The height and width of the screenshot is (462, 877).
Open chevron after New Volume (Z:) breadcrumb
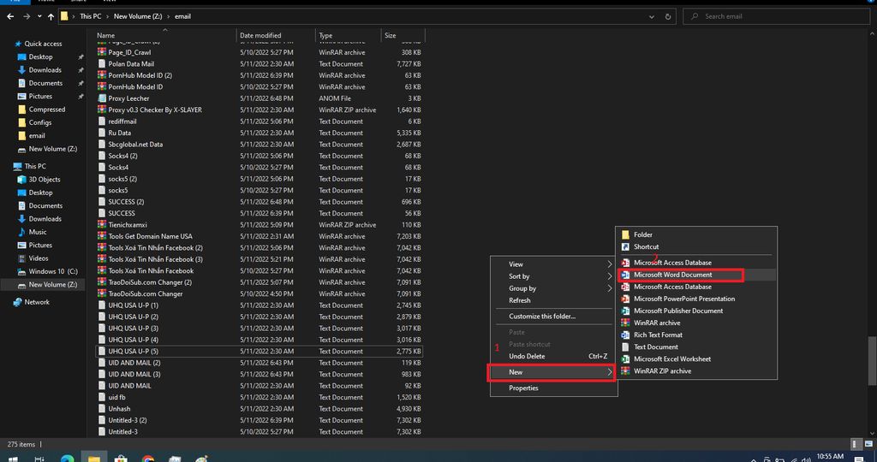click(x=168, y=17)
